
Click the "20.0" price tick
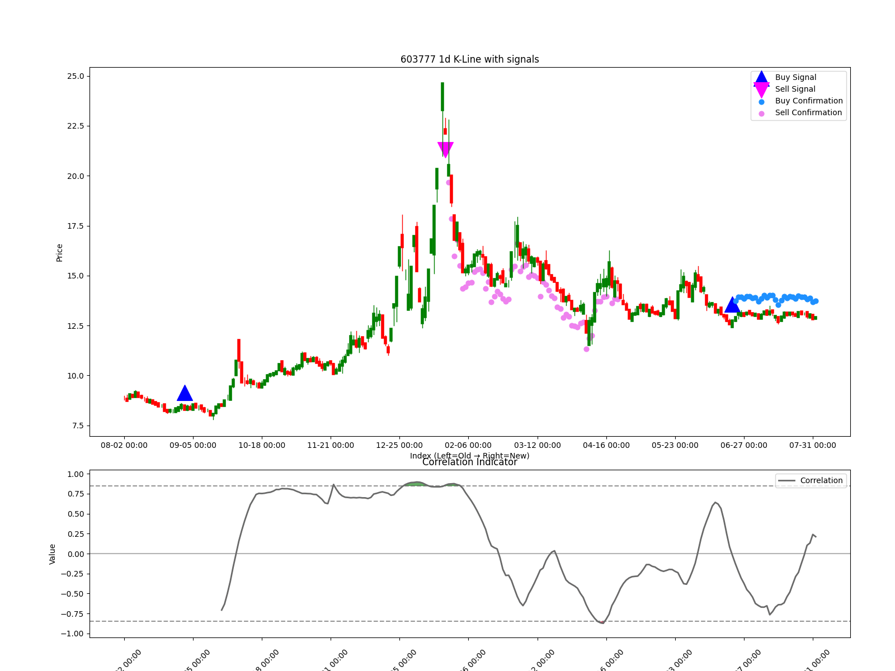click(76, 176)
